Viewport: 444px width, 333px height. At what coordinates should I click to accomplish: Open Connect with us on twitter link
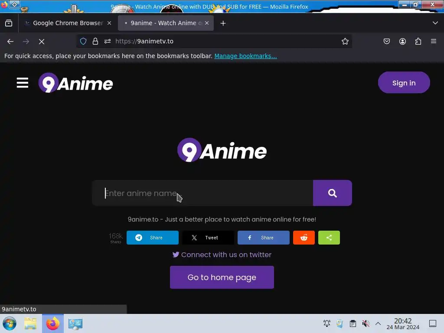[x=222, y=255]
